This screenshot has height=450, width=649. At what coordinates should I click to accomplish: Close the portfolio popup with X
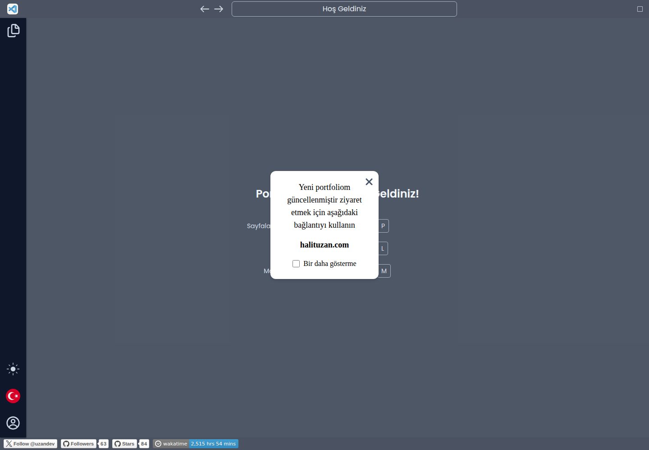tap(369, 182)
